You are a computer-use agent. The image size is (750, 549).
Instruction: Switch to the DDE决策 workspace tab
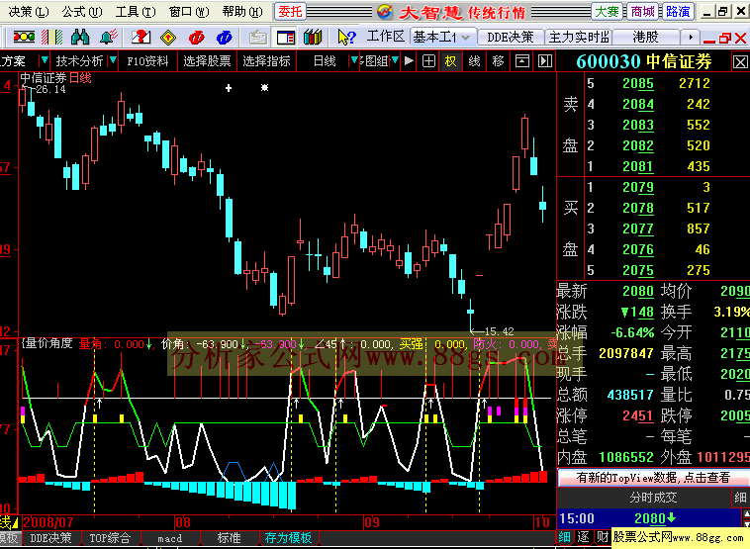[510, 37]
